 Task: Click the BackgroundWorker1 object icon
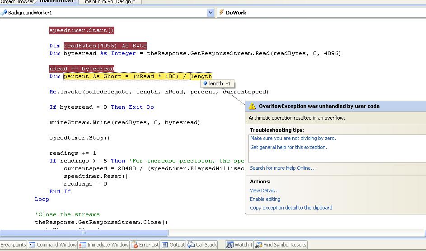click(x=4, y=13)
